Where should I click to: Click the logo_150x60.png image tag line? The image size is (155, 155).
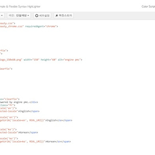(10, 60)
